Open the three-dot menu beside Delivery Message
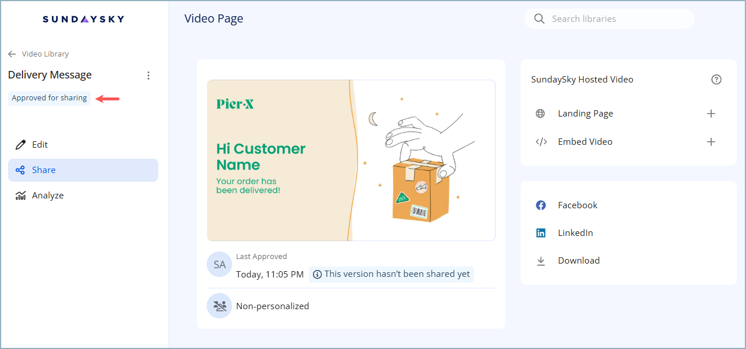The width and height of the screenshot is (746, 349). click(148, 76)
